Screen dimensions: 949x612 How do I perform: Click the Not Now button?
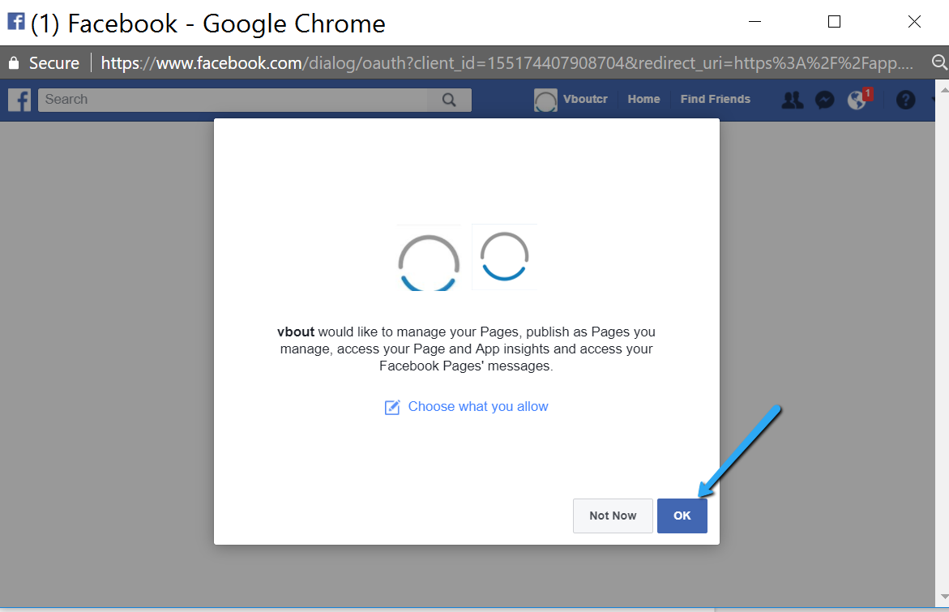[613, 516]
